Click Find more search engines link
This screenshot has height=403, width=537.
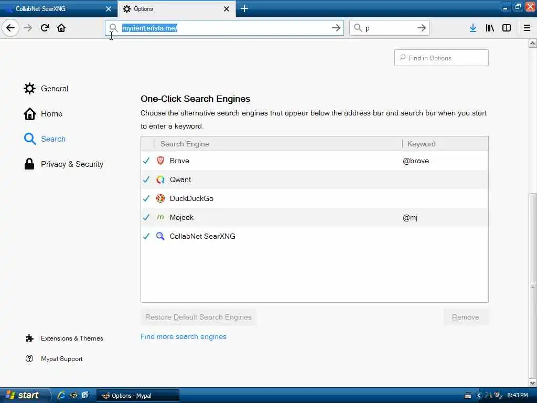[184, 336]
